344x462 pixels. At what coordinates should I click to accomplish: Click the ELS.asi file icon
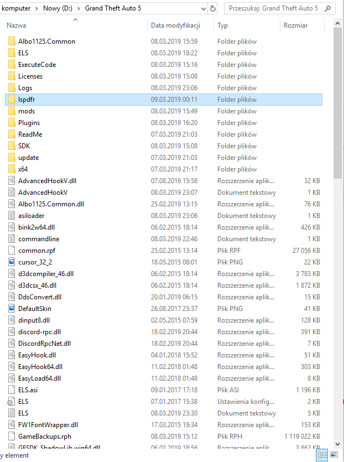coord(12,390)
